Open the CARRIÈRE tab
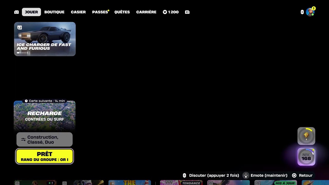 click(x=146, y=12)
